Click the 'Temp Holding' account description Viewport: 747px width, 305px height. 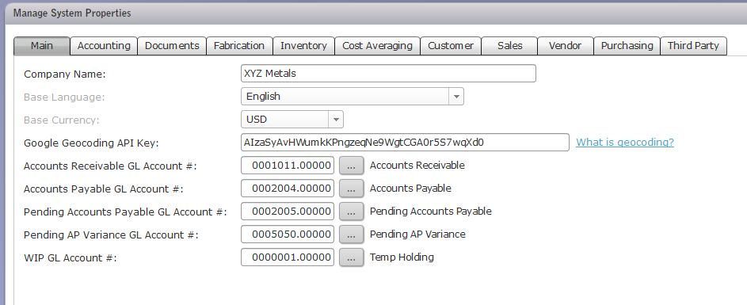point(402,257)
